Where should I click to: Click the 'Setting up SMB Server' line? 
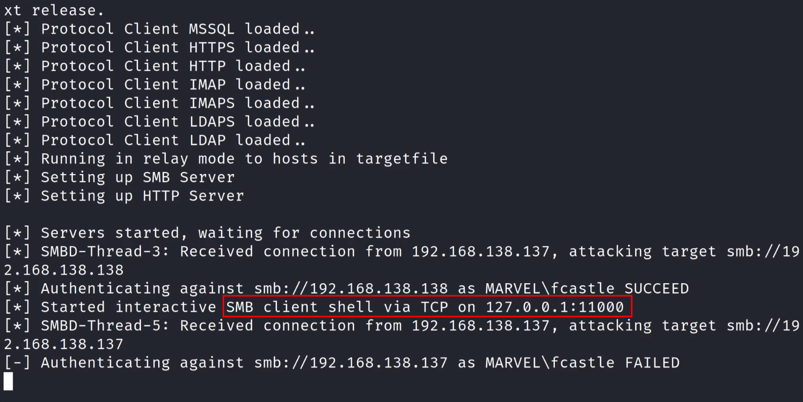point(137,177)
